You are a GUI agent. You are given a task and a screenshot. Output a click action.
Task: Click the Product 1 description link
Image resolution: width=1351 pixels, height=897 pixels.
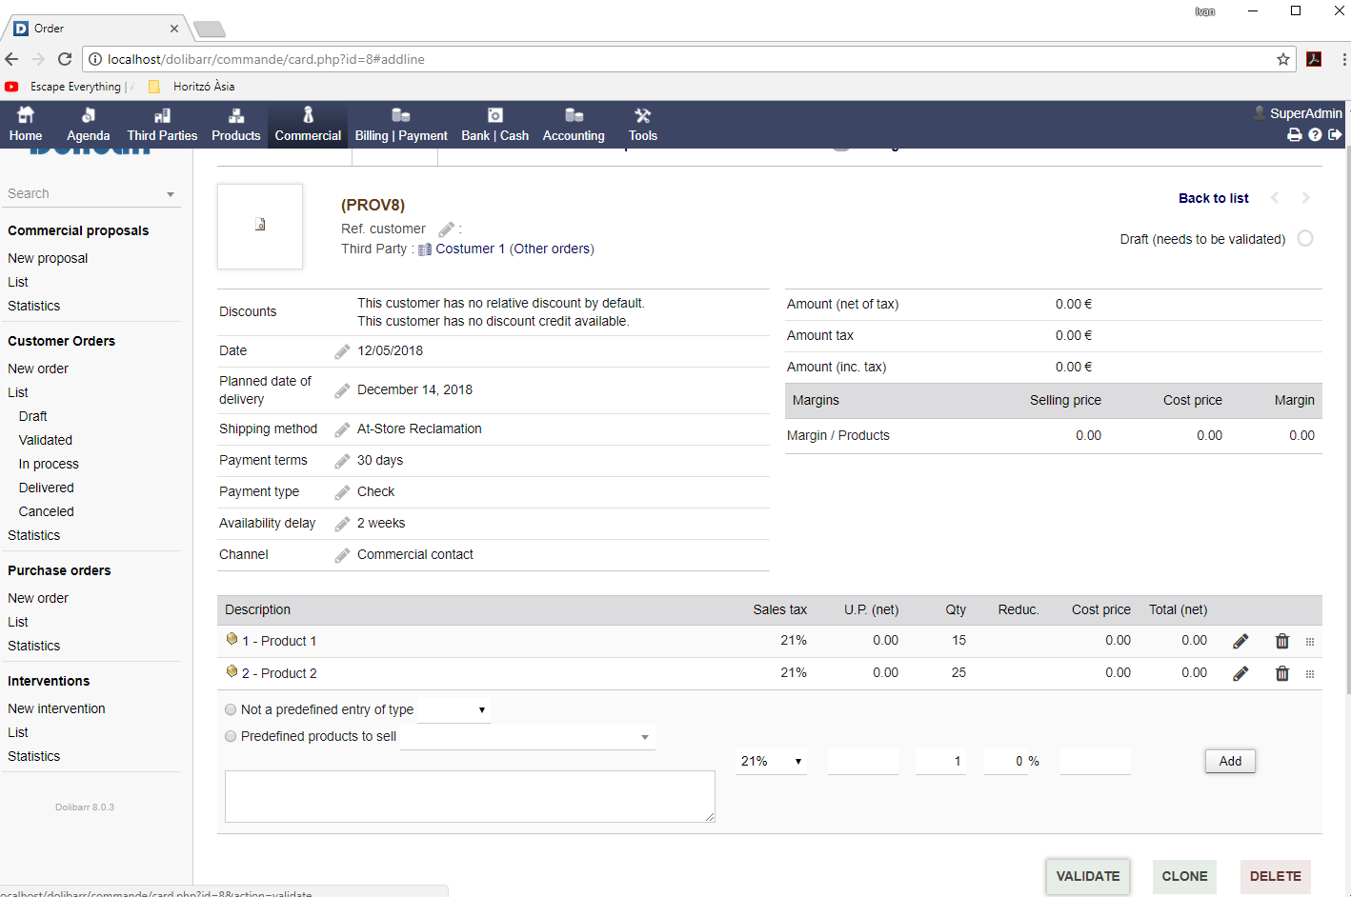point(278,641)
